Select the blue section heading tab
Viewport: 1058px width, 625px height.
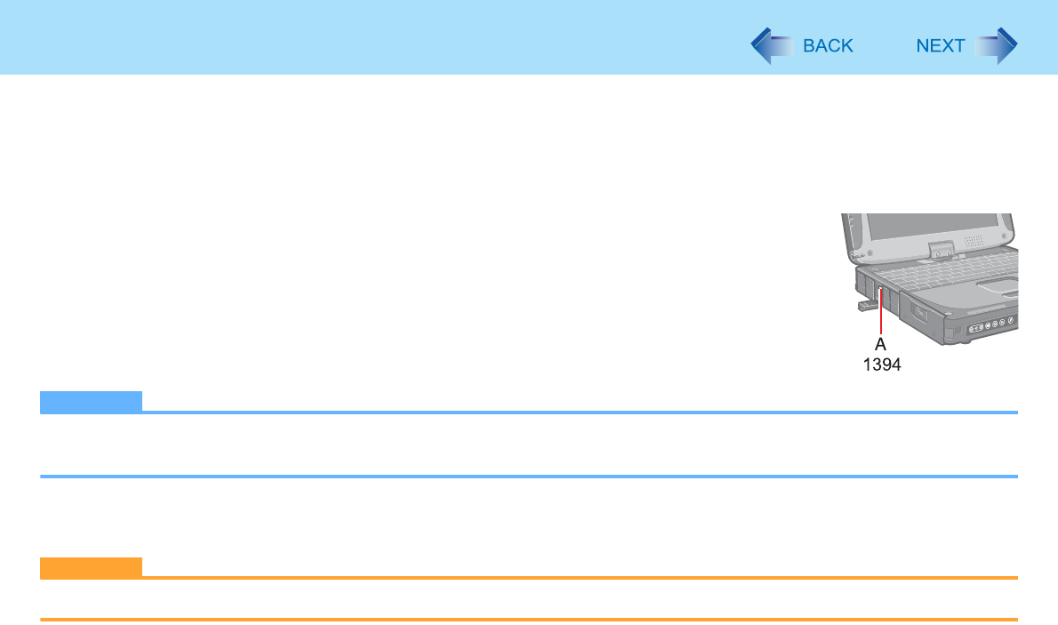click(x=91, y=401)
